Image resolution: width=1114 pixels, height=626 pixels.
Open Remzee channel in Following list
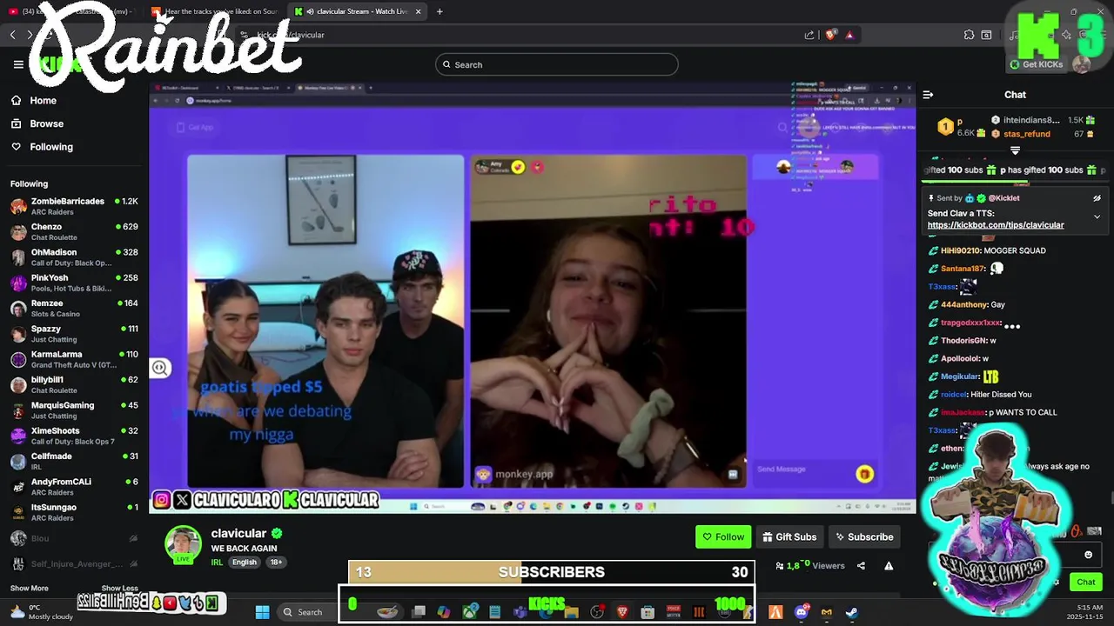[x=74, y=309]
